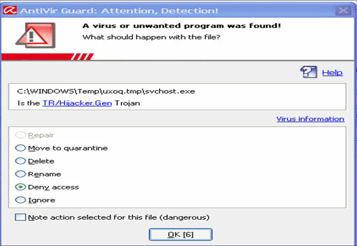The height and width of the screenshot is (246, 357).
Task: Click the virus found heading text
Action: [182, 26]
